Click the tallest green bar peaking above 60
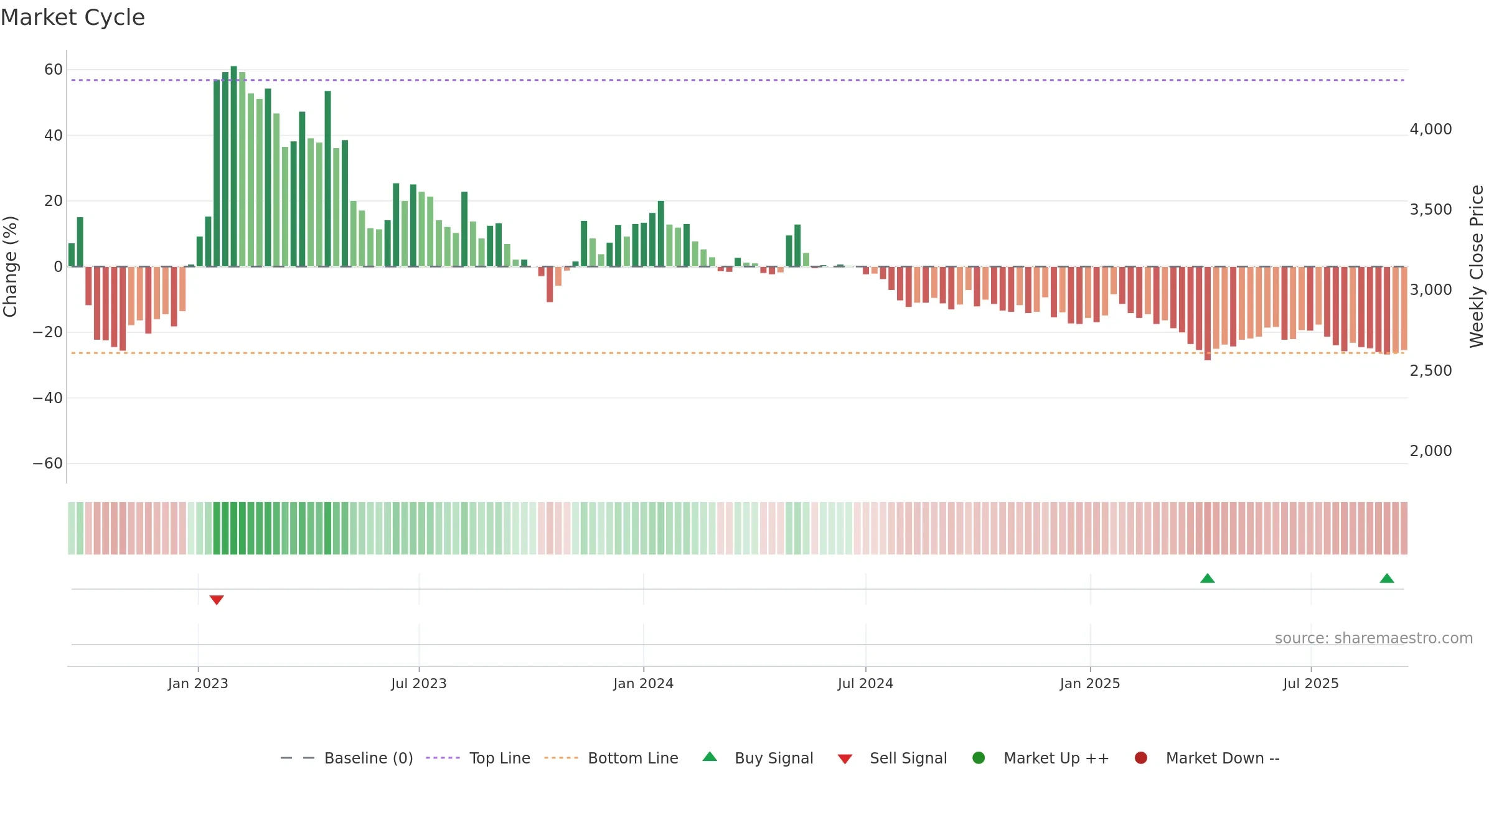This screenshot has width=1494, height=840. pos(233,166)
